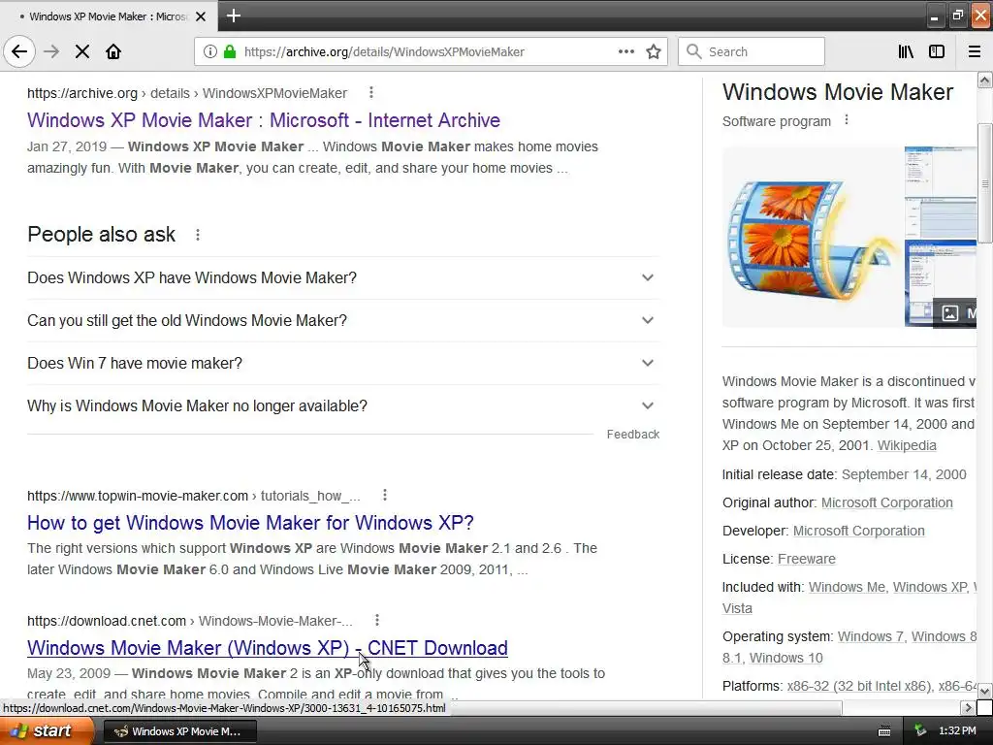This screenshot has width=993, height=745.
Task: Open x86-32 (32 bit Intel x86) link
Action: [859, 686]
